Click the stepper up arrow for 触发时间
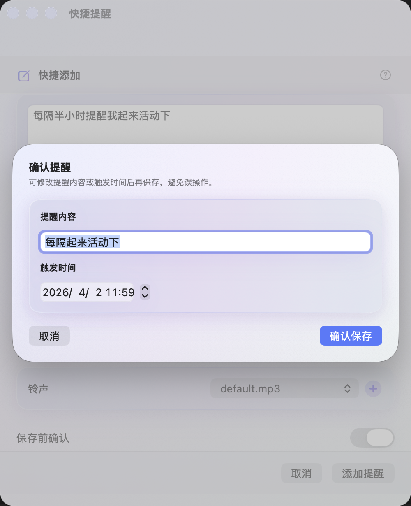The height and width of the screenshot is (506, 411). click(145, 288)
